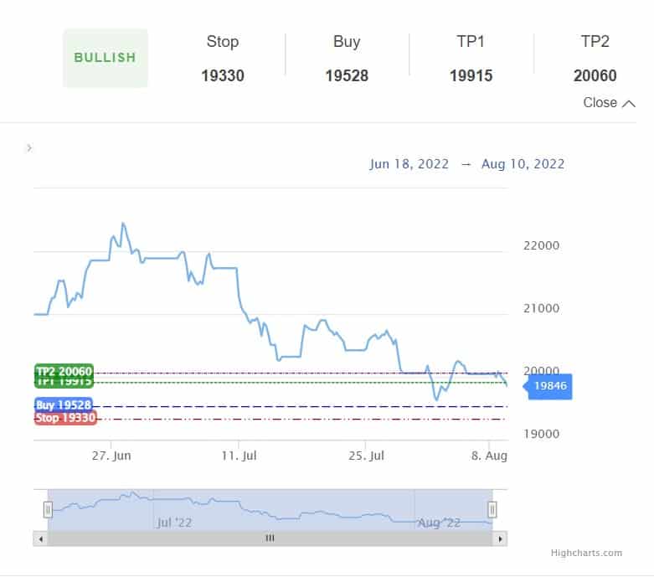Click the Jun 18, 2022 start date
Image resolution: width=654 pixels, height=577 pixels.
(409, 164)
